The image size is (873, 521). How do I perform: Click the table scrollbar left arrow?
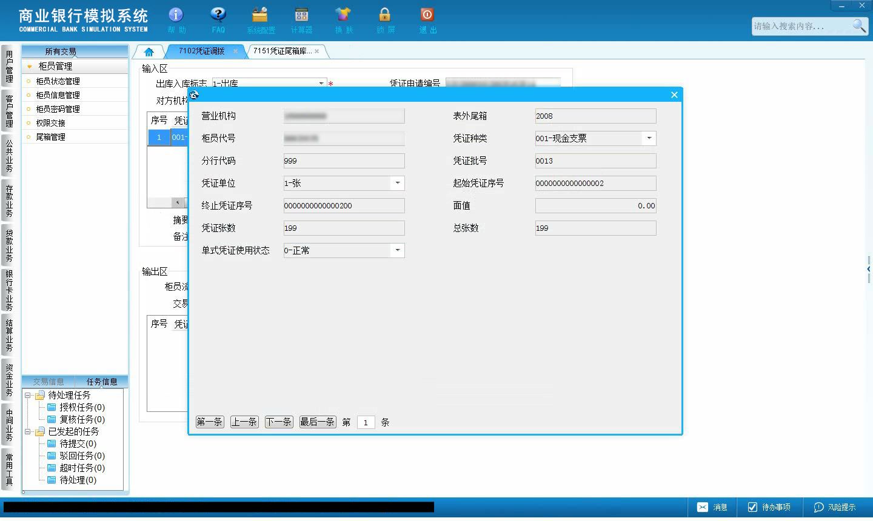[177, 202]
